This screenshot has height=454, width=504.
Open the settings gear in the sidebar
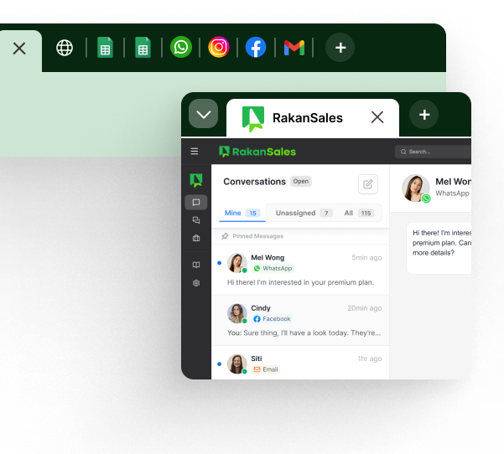click(196, 283)
